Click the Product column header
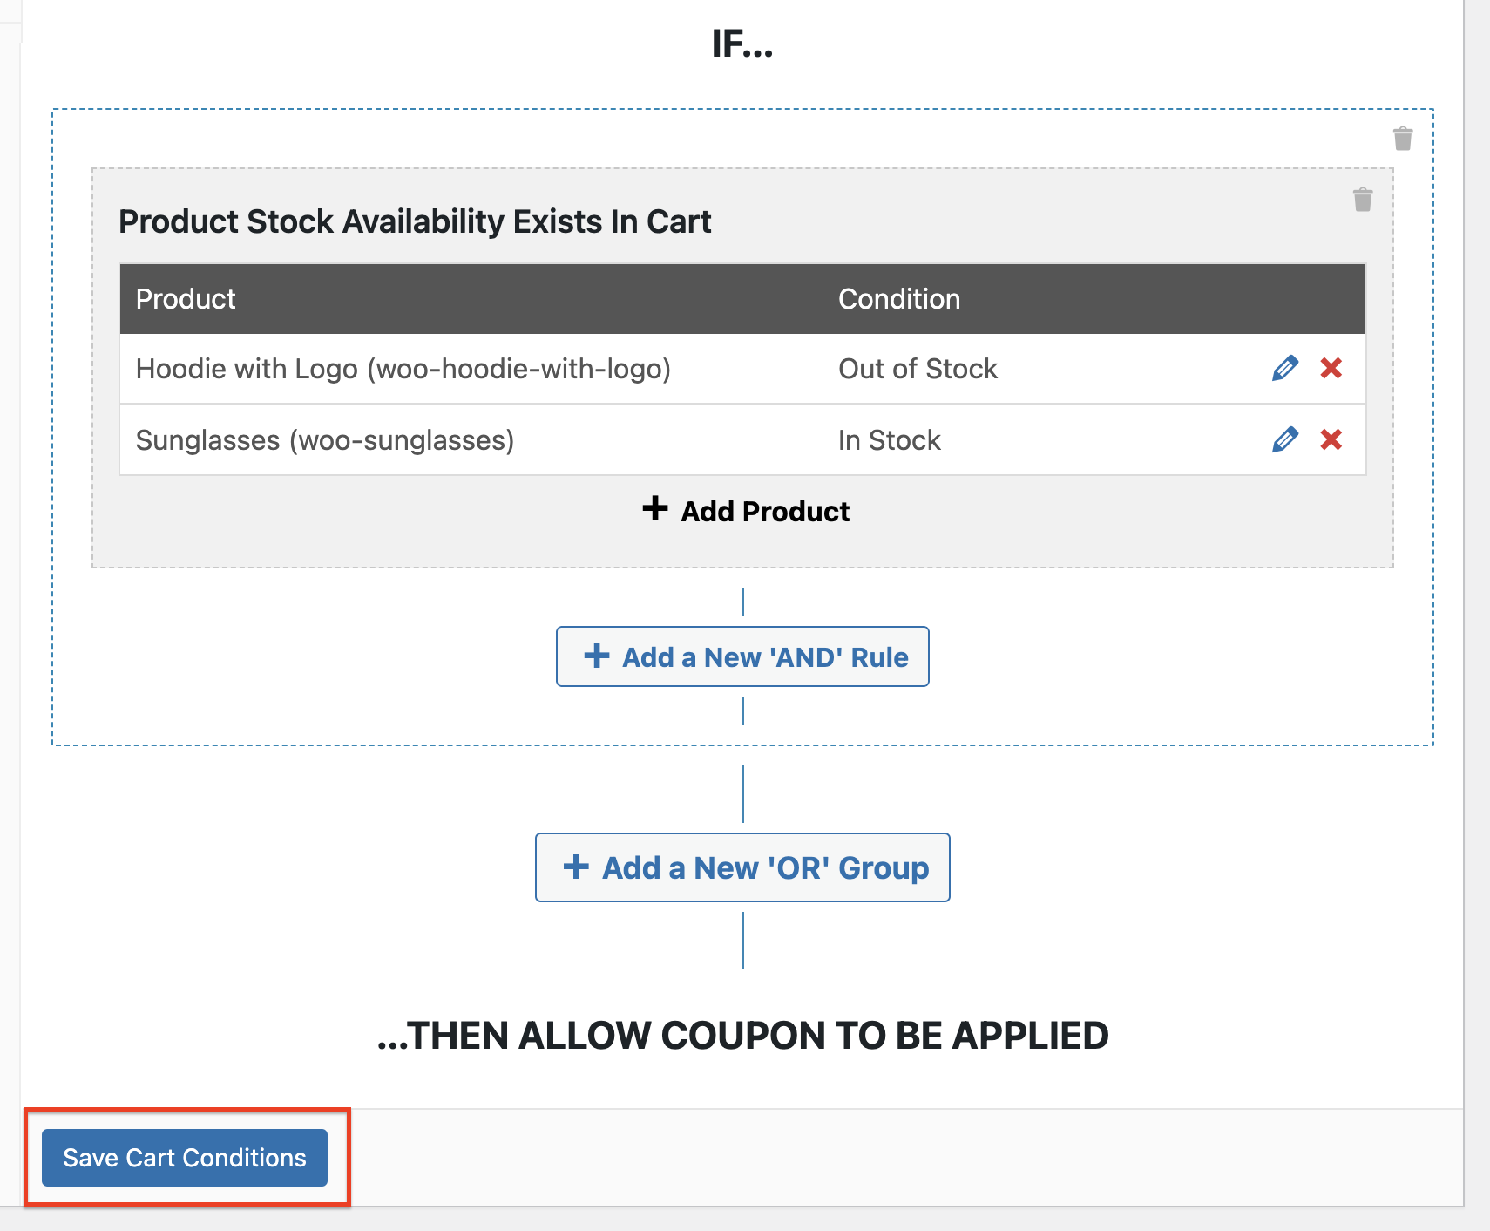Image resolution: width=1490 pixels, height=1231 pixels. click(x=186, y=299)
